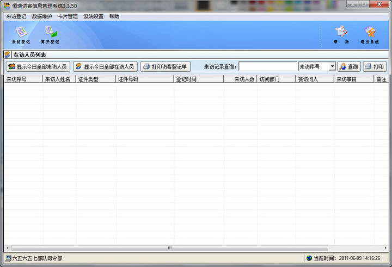Click the 访问部门 column header

point(276,79)
